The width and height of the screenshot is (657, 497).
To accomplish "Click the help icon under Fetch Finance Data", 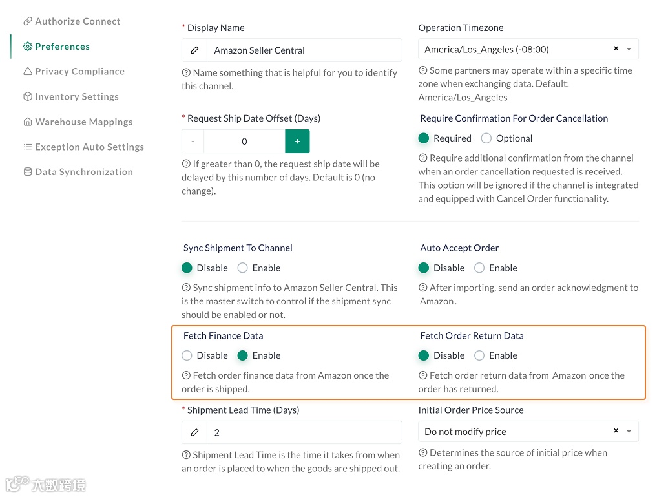I will pyautogui.click(x=186, y=375).
